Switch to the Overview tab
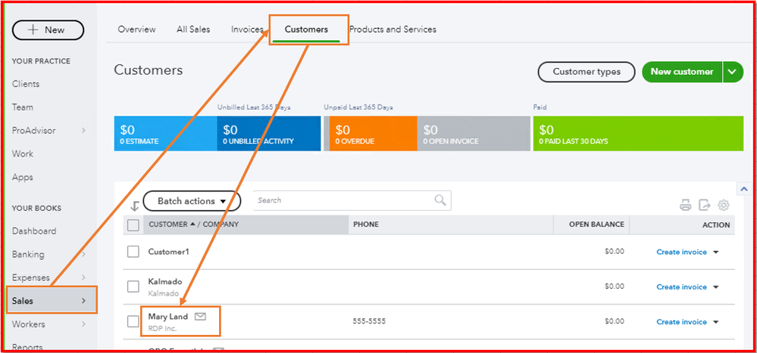The height and width of the screenshot is (353, 757). (136, 29)
